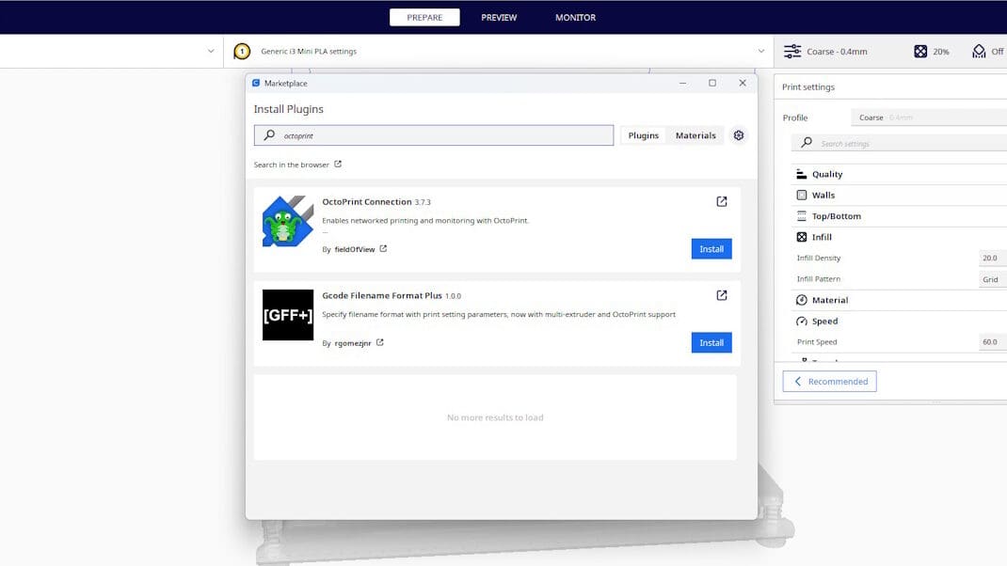Click the Quality category icon
The width and height of the screenshot is (1007, 566).
tap(802, 174)
